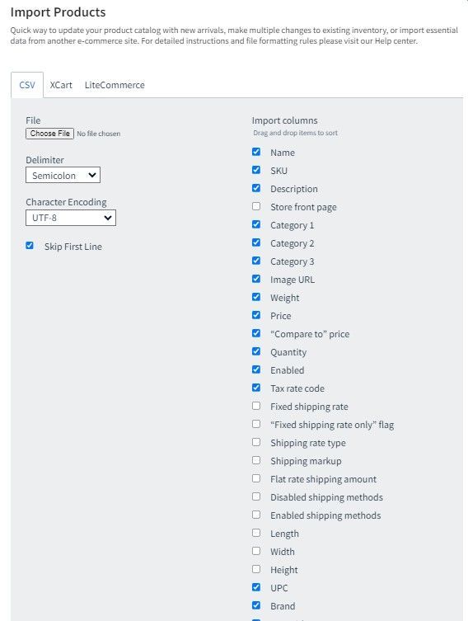
Task: Open the Delimiter dropdown set to Semicolon
Action: tap(63, 175)
